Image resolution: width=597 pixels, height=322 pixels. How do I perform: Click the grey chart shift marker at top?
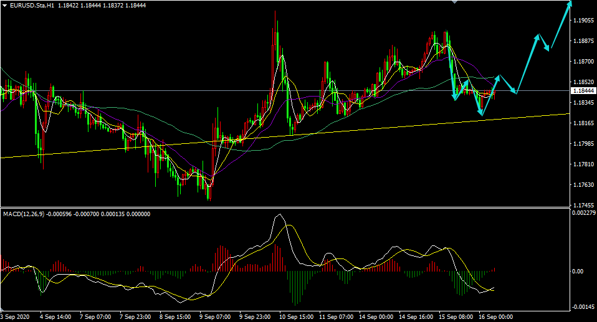point(454,2)
